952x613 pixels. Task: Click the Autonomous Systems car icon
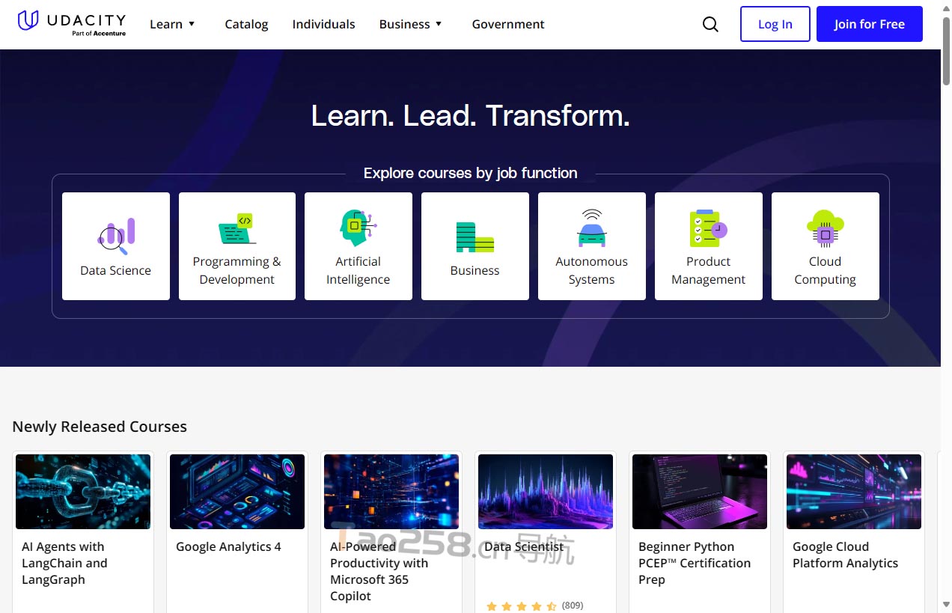pyautogui.click(x=592, y=228)
